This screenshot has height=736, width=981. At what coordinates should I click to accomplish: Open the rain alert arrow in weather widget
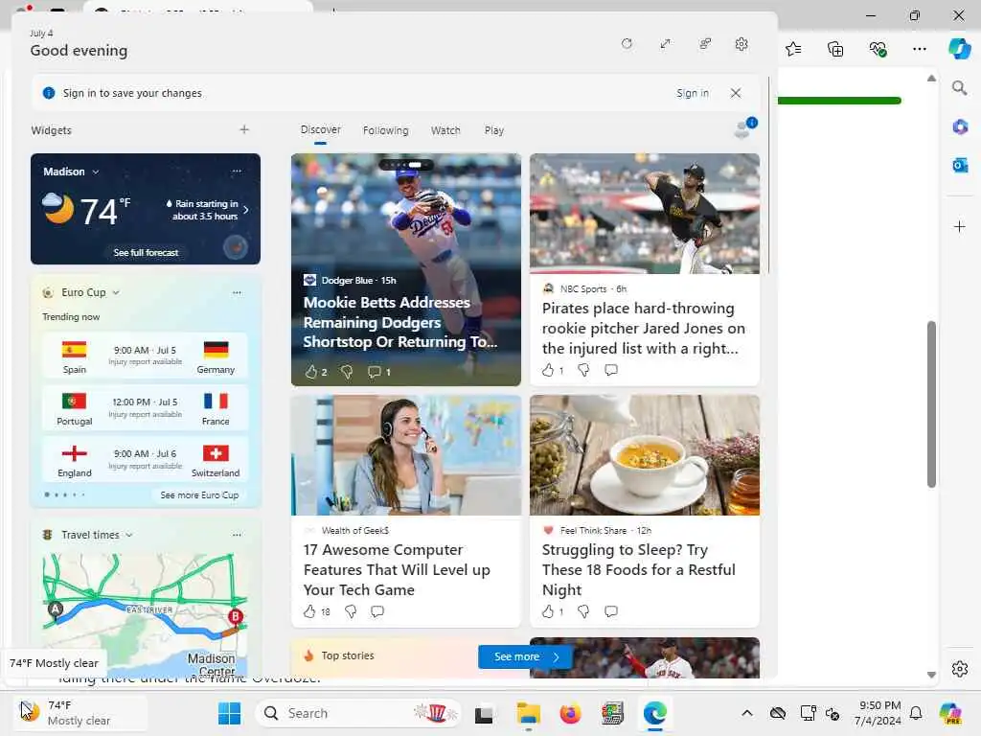[246, 210]
